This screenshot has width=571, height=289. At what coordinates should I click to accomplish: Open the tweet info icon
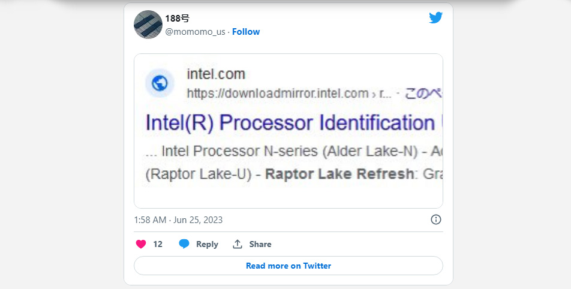point(436,219)
